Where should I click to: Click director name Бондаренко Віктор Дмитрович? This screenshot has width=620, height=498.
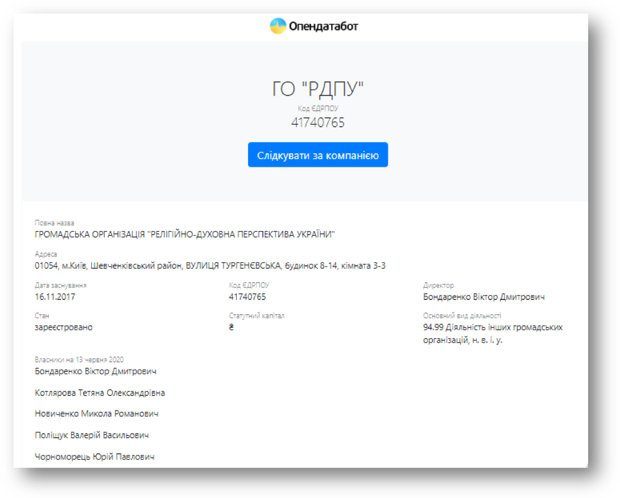point(484,297)
